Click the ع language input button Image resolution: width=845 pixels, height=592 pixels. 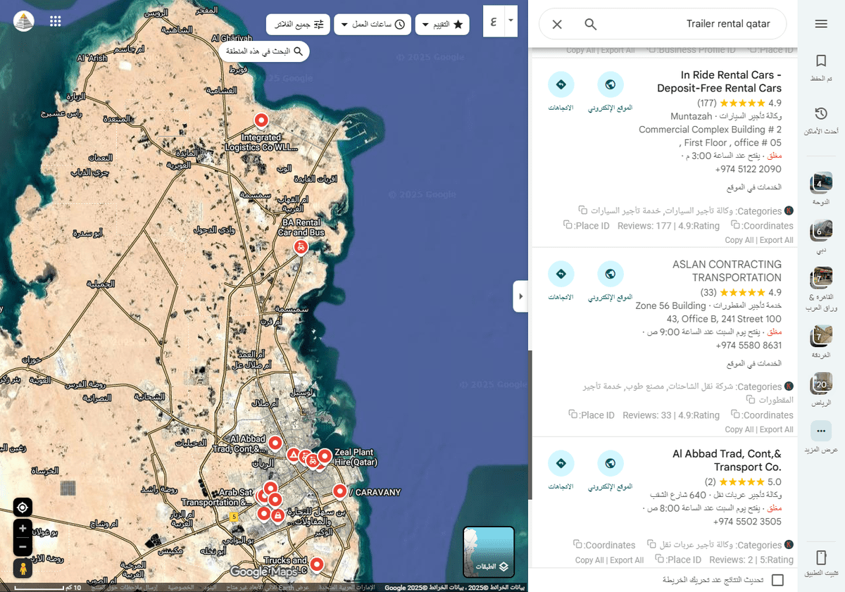(494, 22)
